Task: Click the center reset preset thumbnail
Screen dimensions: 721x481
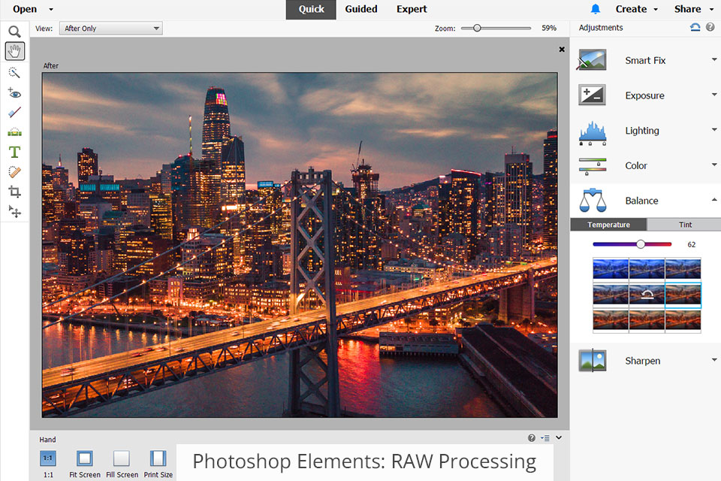Action: coord(647,295)
